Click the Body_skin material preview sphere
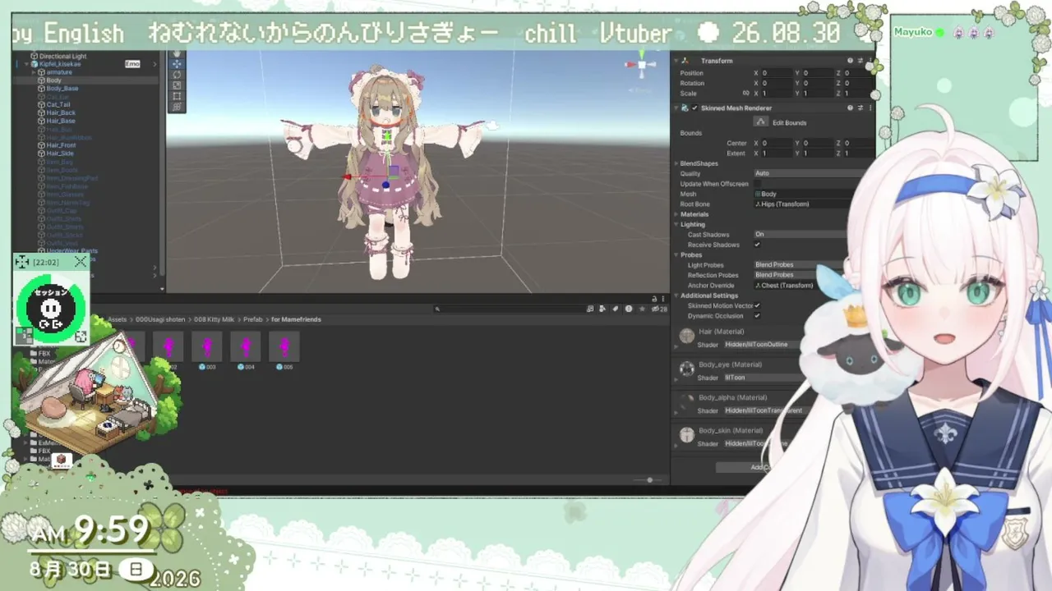 (x=687, y=435)
